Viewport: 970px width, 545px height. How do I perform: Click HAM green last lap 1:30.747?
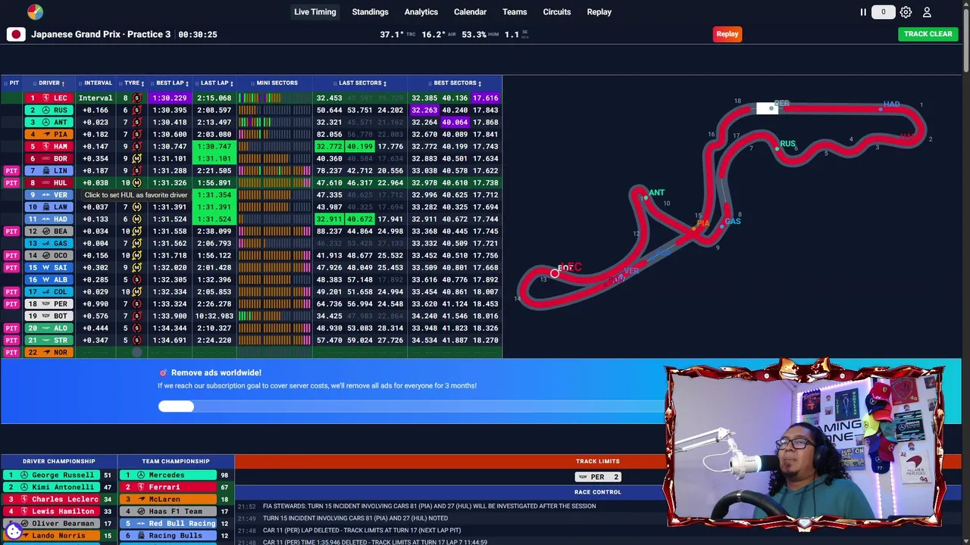pyautogui.click(x=214, y=146)
